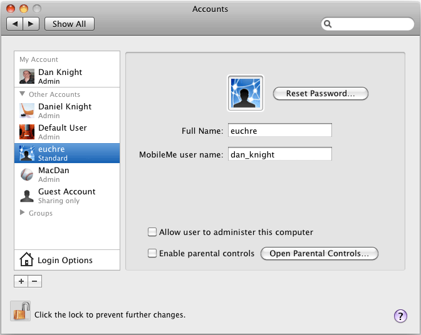The width and height of the screenshot is (421, 335).
Task: Click the minus button to remove account
Action: coord(34,281)
